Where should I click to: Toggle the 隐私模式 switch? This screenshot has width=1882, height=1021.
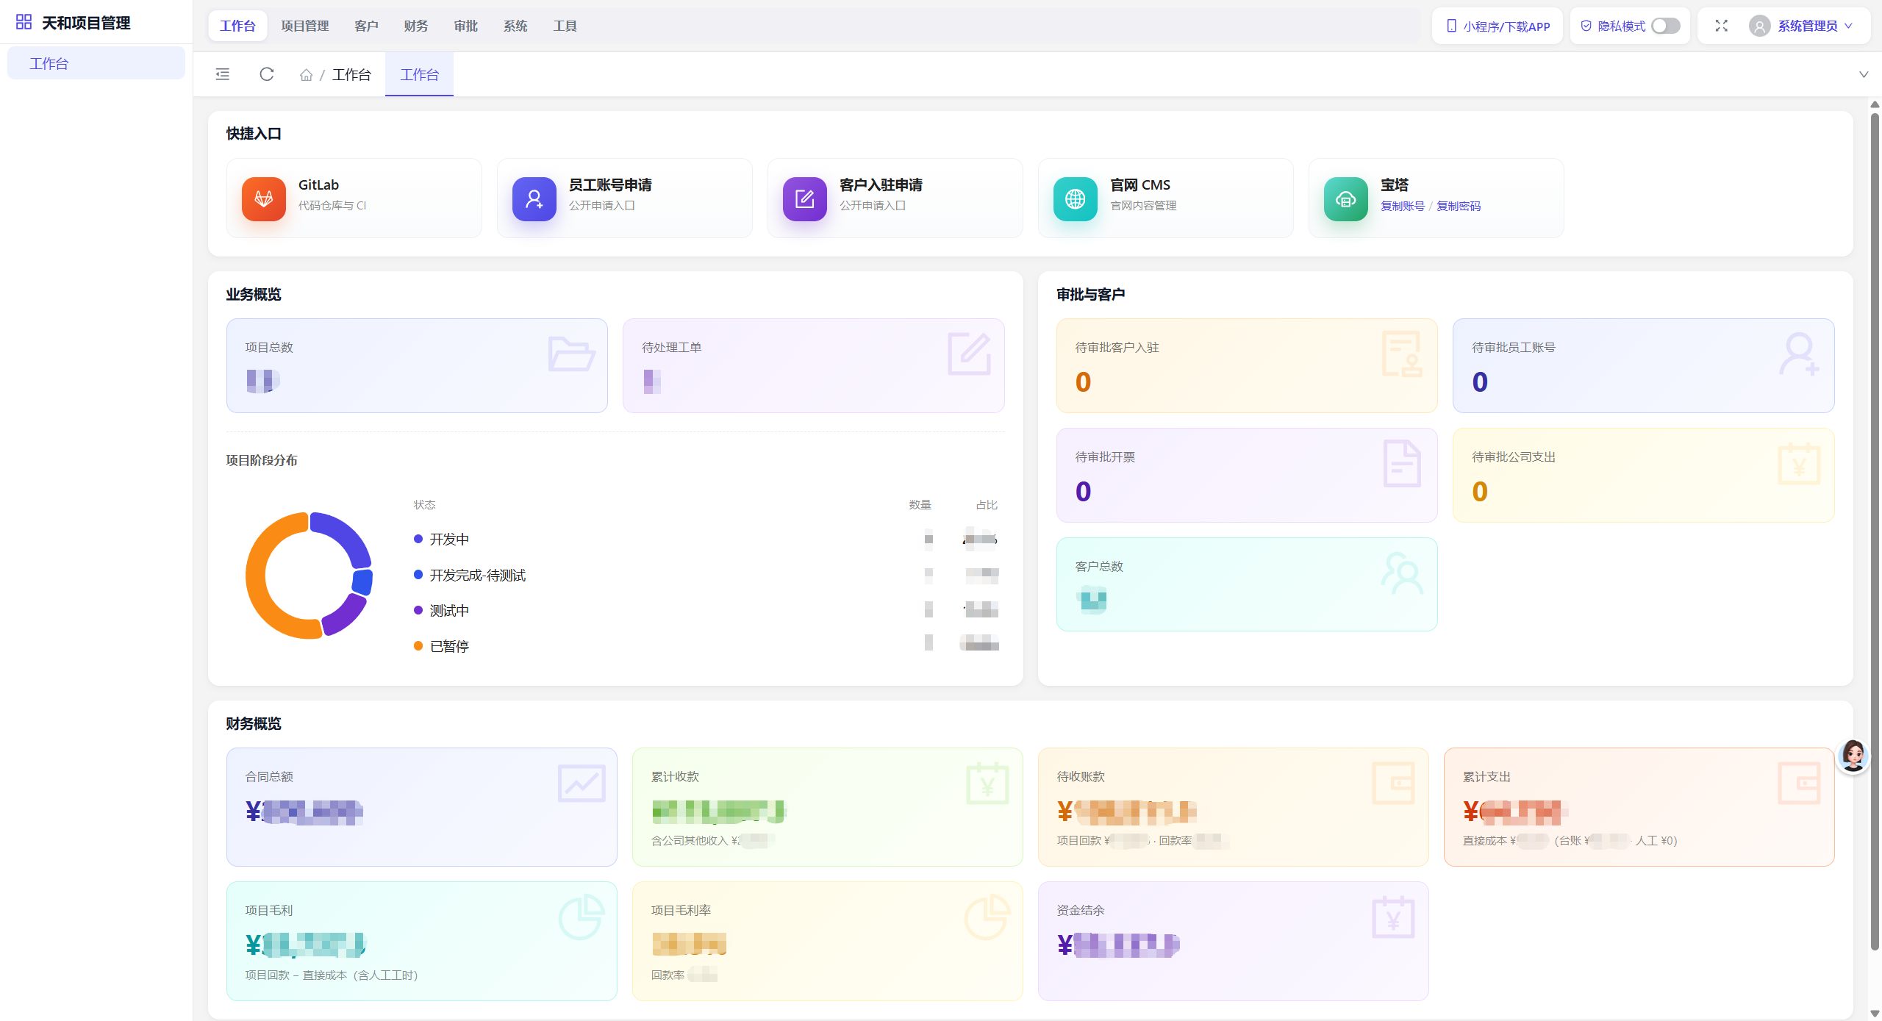click(x=1665, y=26)
